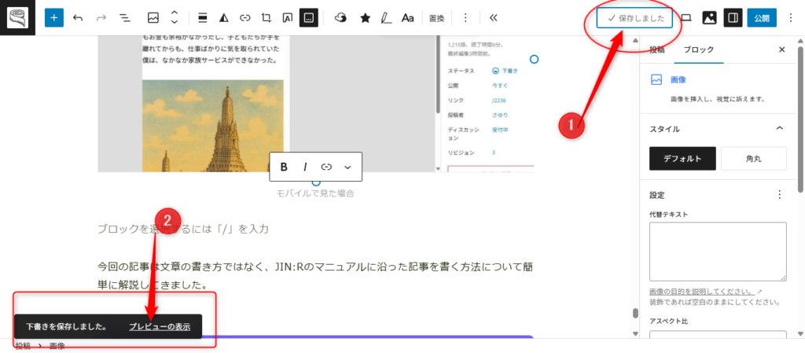This screenshot has width=805, height=353.
Task: Insert link via toolbar chain icon
Action: click(x=245, y=18)
